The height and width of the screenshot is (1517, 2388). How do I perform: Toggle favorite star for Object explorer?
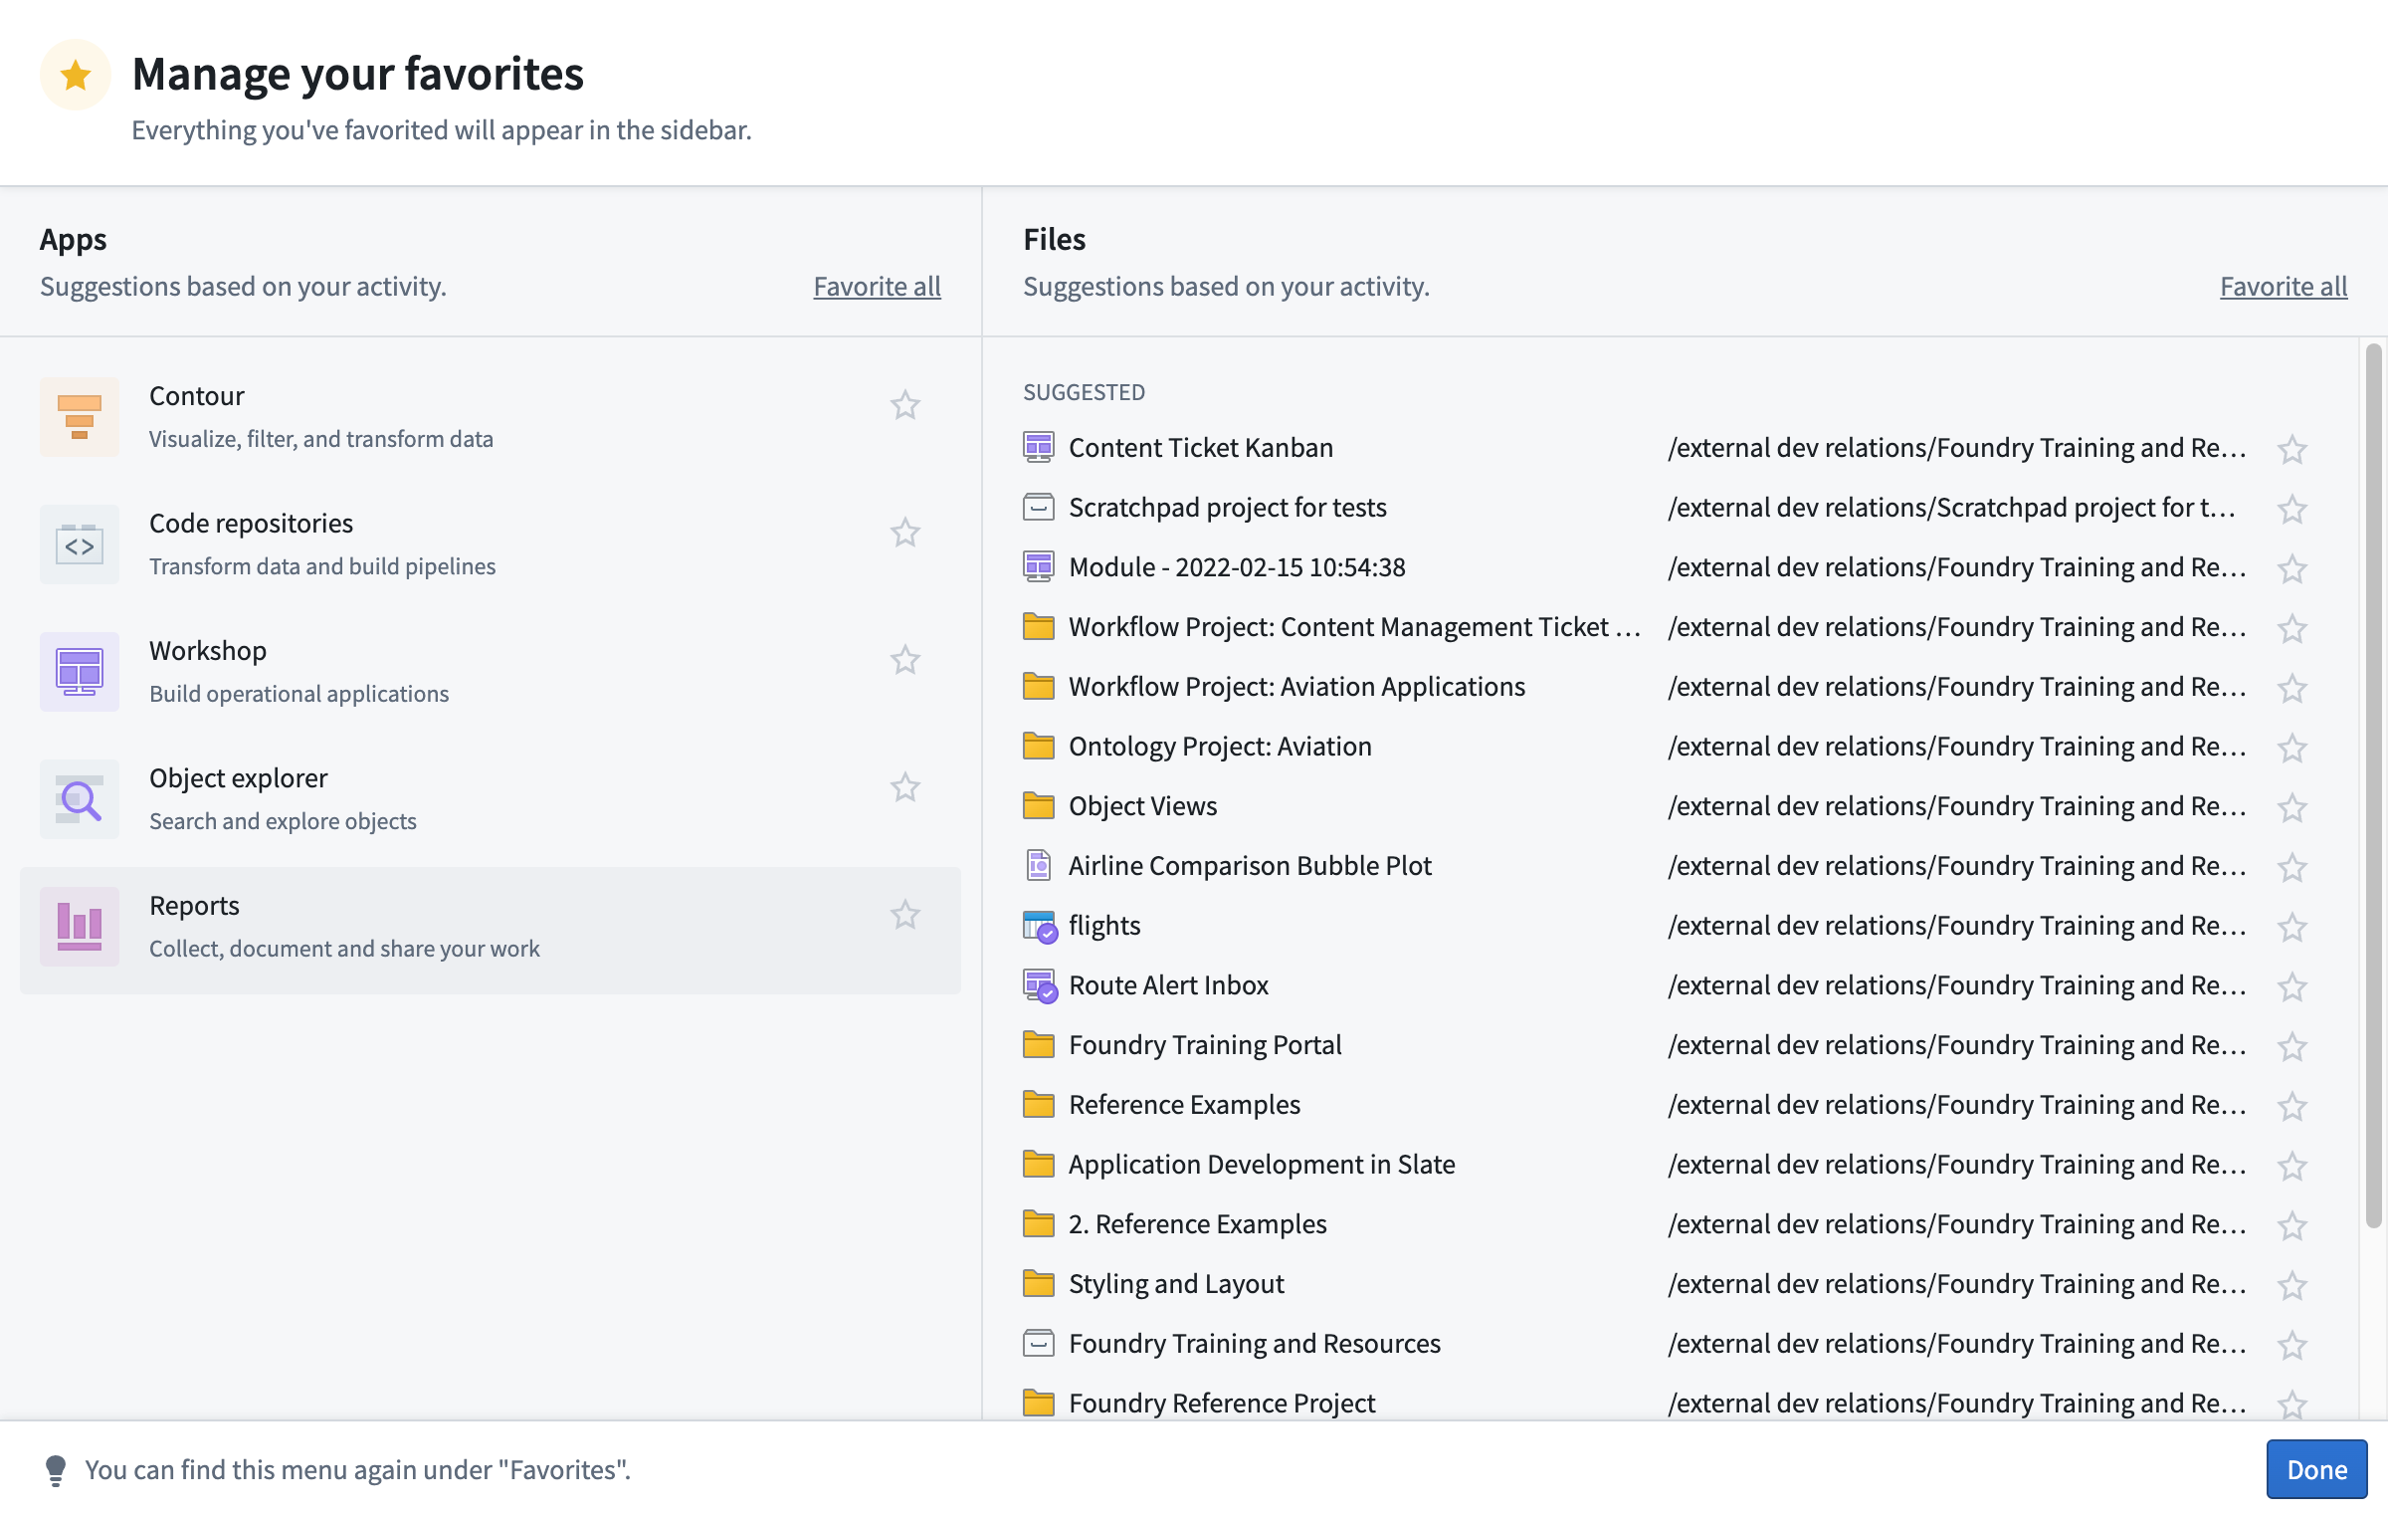point(904,787)
